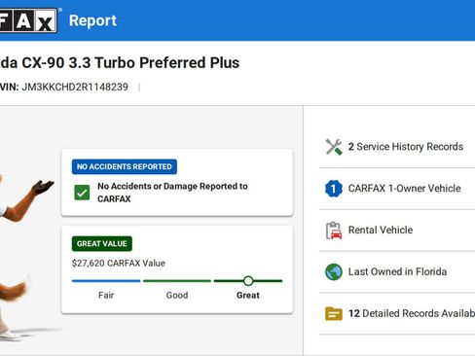Viewport: 475px width, 356px height.
Task: Click the wrench Service History icon
Action: click(334, 147)
